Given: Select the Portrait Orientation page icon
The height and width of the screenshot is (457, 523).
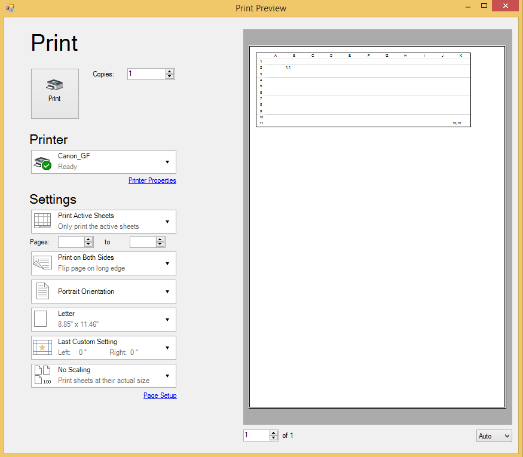Looking at the screenshot, I should (42, 292).
